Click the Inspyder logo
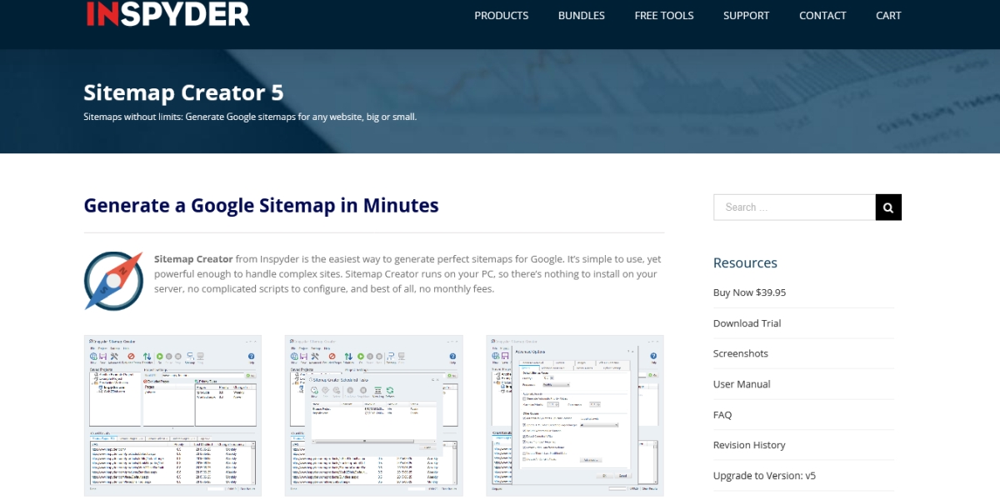 click(x=167, y=14)
